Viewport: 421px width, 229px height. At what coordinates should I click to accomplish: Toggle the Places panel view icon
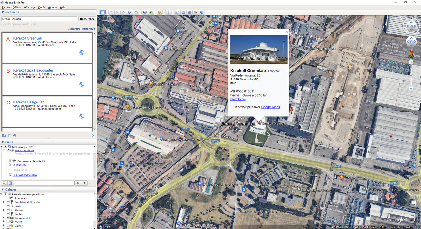coord(11,183)
